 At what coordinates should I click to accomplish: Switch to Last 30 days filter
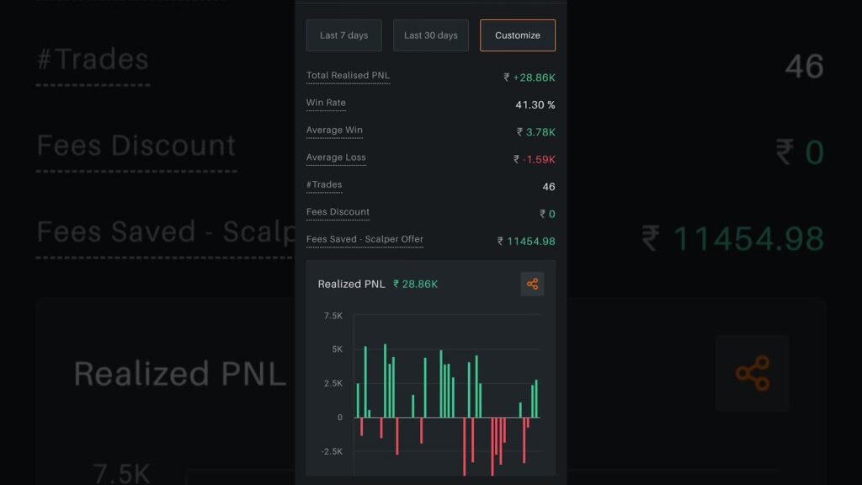coord(430,35)
